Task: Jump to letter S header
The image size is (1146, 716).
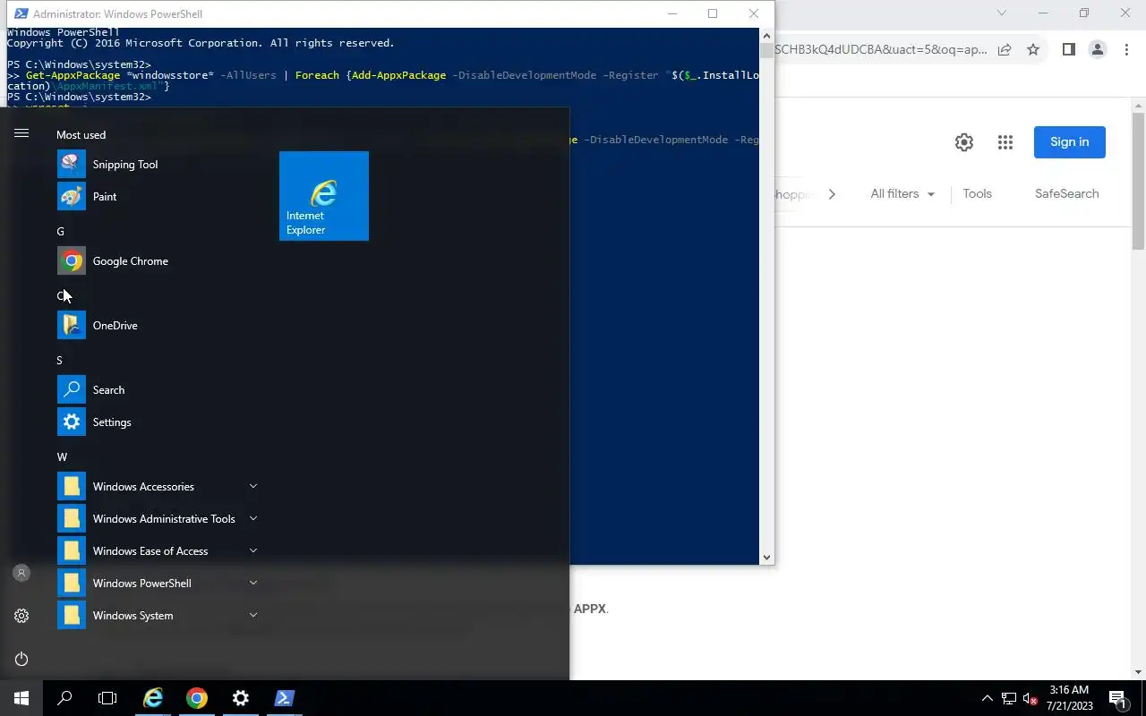Action: (59, 360)
